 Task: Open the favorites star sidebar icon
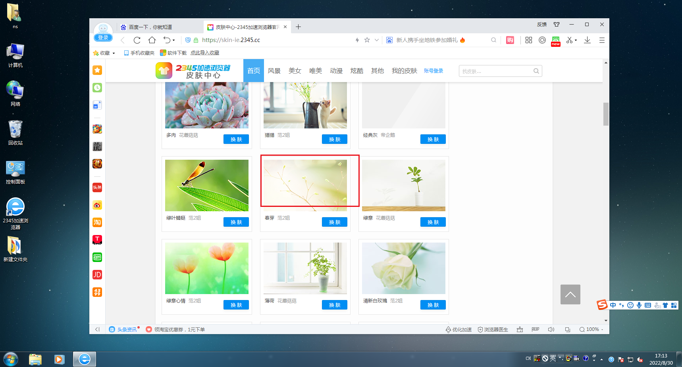[x=97, y=70]
